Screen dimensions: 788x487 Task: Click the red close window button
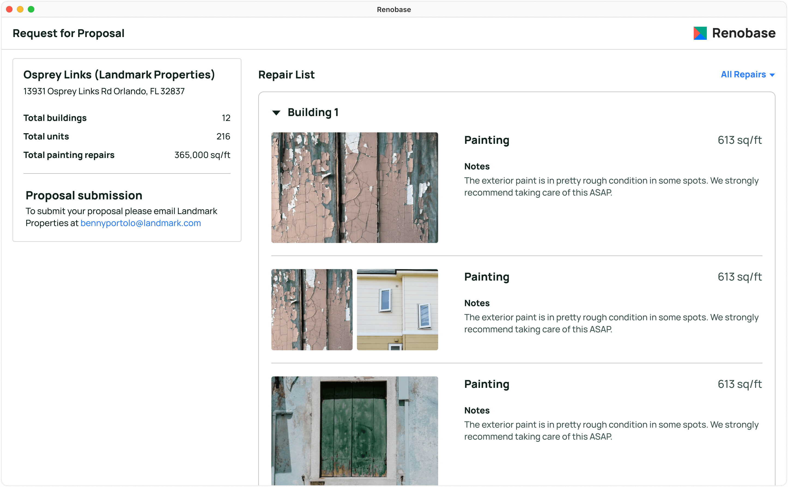point(9,9)
